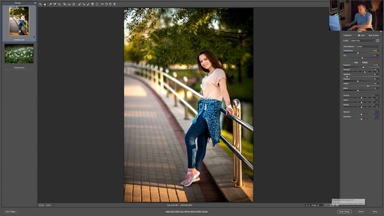Click the Done button
384x216 pixels.
[375, 212]
